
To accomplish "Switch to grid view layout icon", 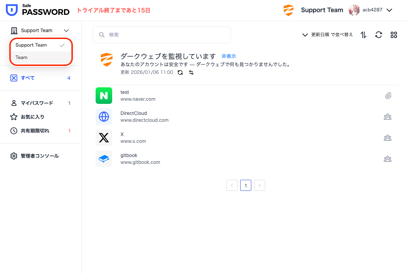I will click(x=394, y=35).
